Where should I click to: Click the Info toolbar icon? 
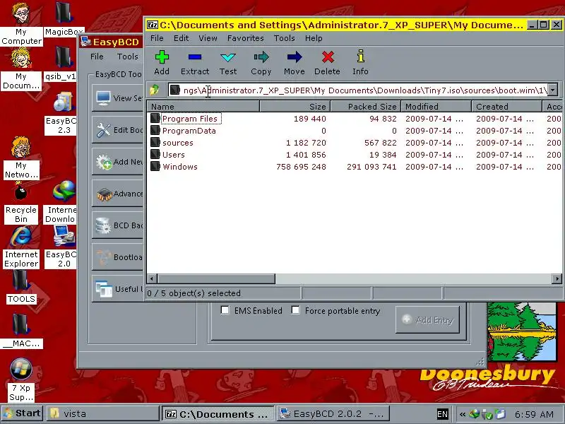tap(361, 57)
